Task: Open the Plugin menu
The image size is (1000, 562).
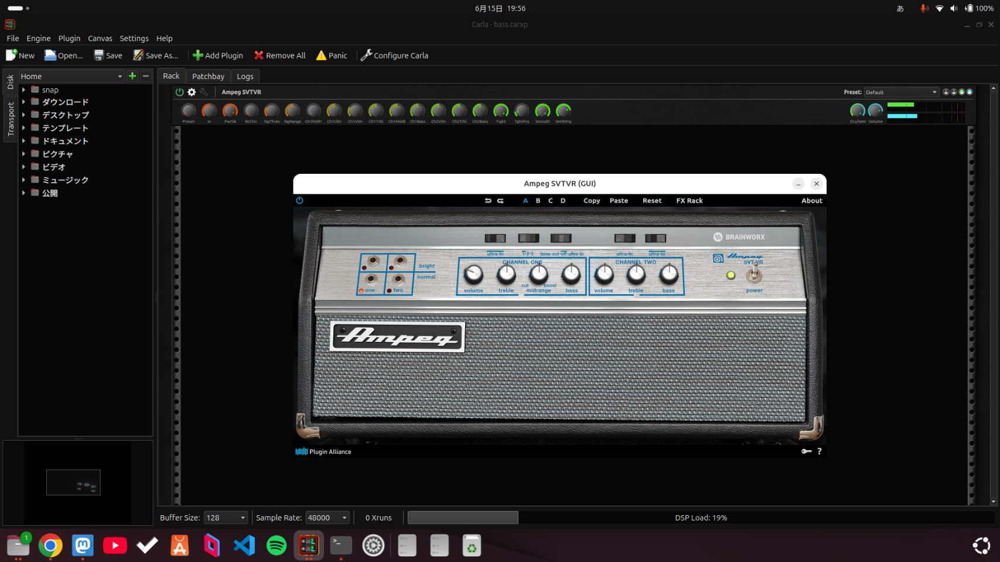Action: coord(69,39)
